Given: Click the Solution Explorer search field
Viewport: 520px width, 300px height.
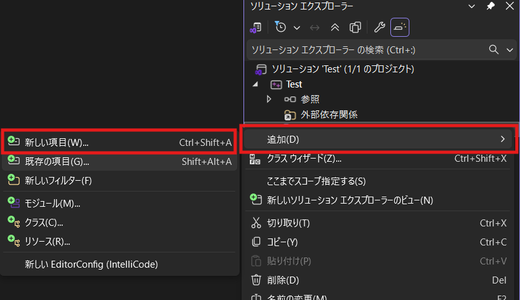Looking at the screenshot, I should pos(362,49).
